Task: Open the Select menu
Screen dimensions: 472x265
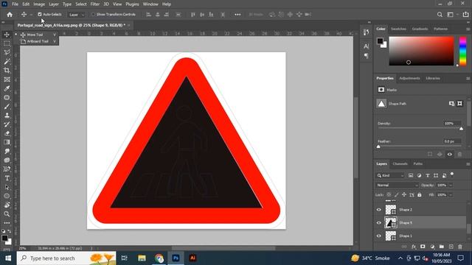Action: point(80,4)
